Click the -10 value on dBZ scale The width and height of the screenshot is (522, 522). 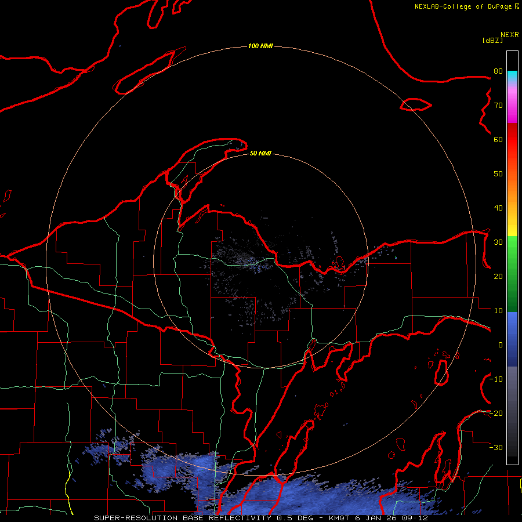pyautogui.click(x=496, y=379)
